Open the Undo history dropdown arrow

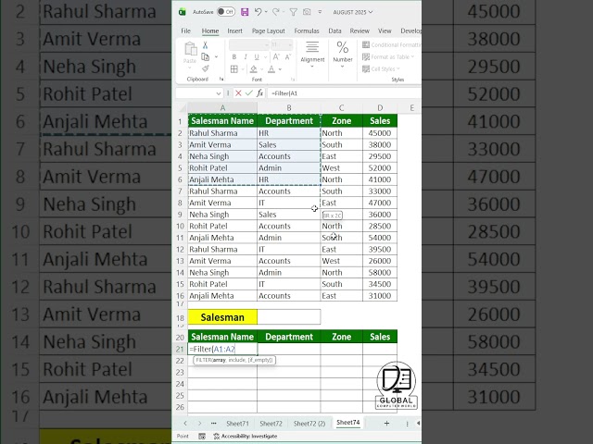pos(266,12)
